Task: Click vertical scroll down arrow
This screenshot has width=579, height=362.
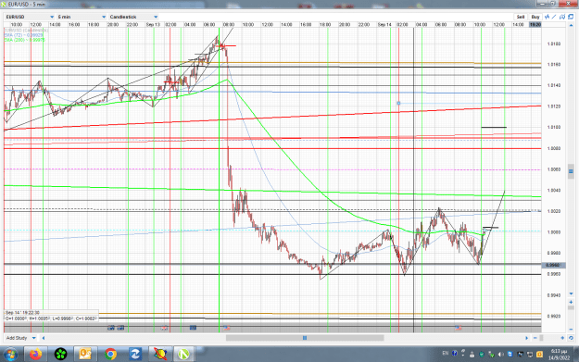Action: coord(571,293)
